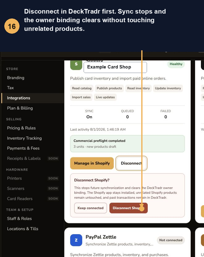204x257 pixels.
Task: Click the Import sales permission tag
Action: click(x=81, y=97)
